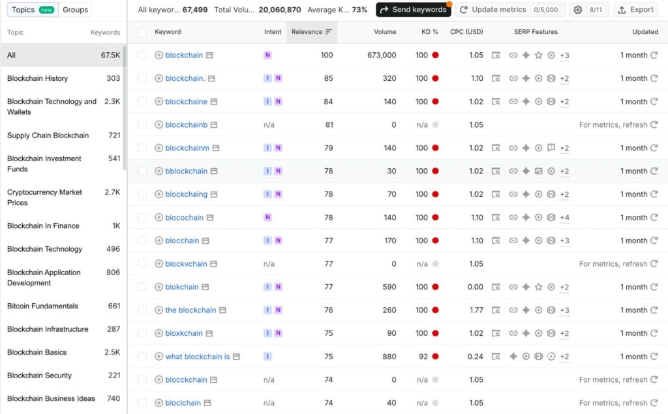
Task: Click link SERP feature in blockchain. row
Action: coord(513,78)
